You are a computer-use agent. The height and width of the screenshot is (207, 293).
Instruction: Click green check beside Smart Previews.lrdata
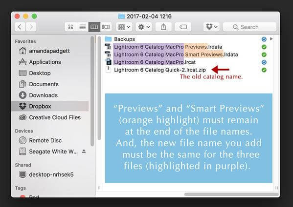tap(264, 55)
